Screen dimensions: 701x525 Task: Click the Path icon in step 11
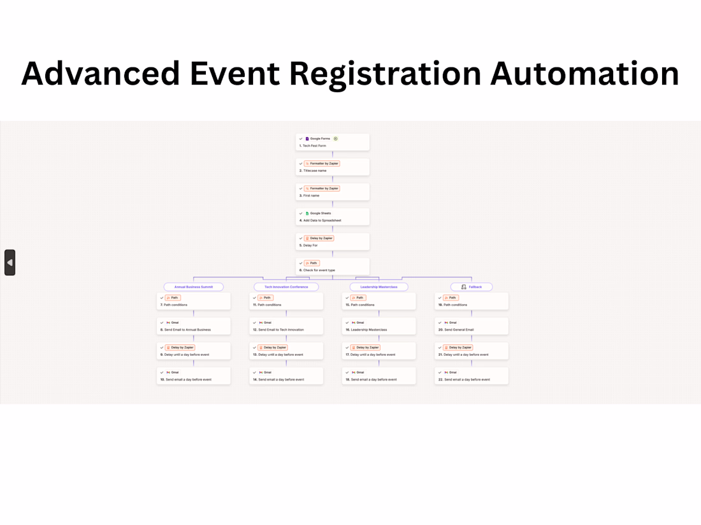pos(261,298)
